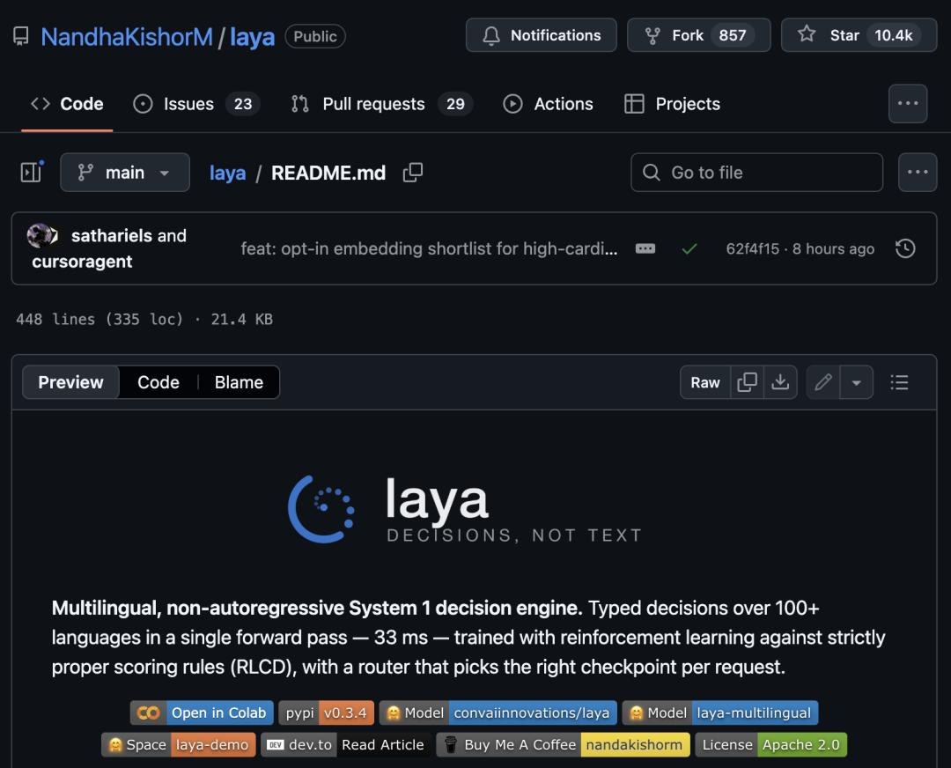Open sathariels contributor profile link
The height and width of the screenshot is (768, 951).
(112, 235)
